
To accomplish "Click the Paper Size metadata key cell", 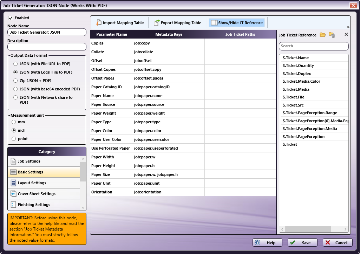I will pos(169,174).
